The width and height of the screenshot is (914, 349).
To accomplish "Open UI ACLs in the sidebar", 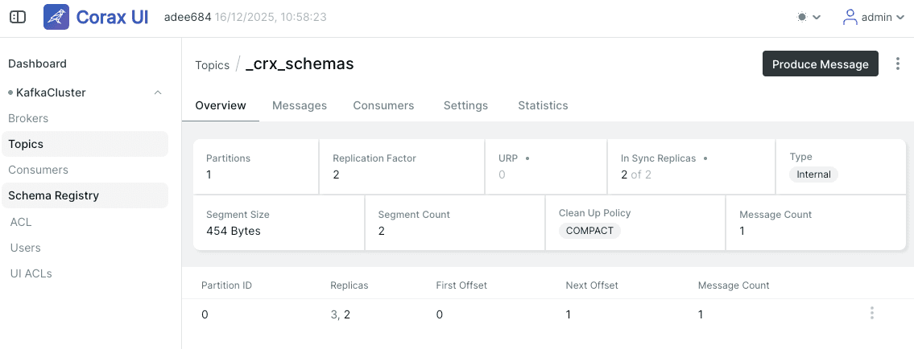I will coord(31,273).
